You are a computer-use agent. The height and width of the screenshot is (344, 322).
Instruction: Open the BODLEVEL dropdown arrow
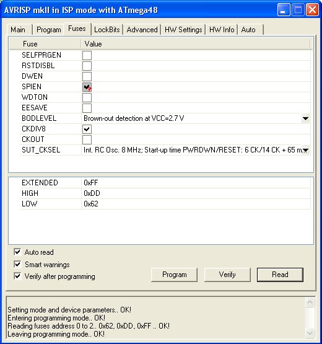pyautogui.click(x=305, y=118)
